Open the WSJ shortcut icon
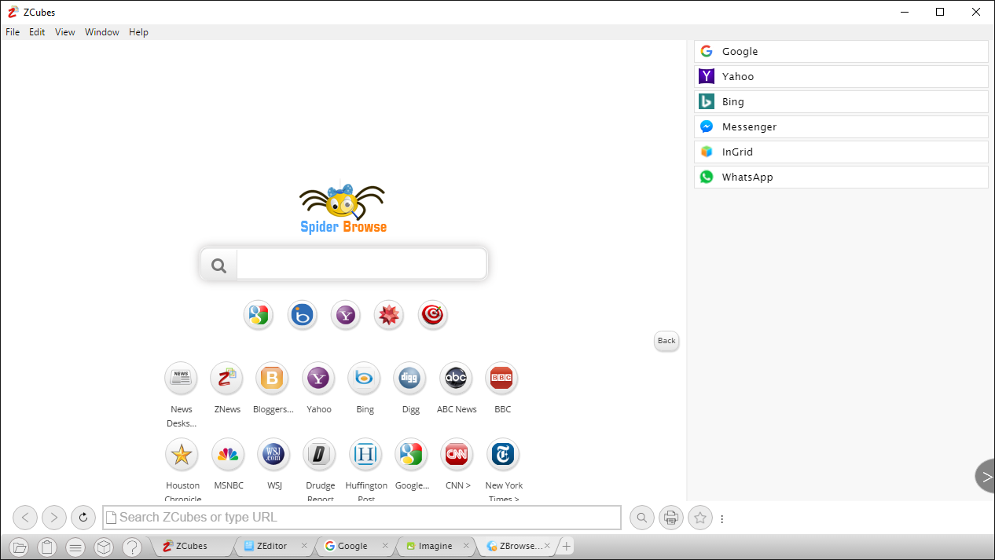 pos(274,455)
